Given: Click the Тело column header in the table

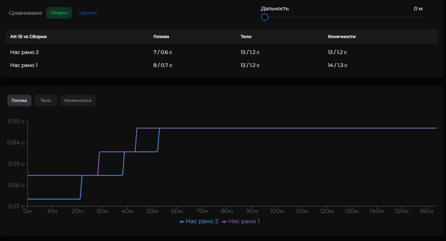Looking at the screenshot, I should point(246,36).
